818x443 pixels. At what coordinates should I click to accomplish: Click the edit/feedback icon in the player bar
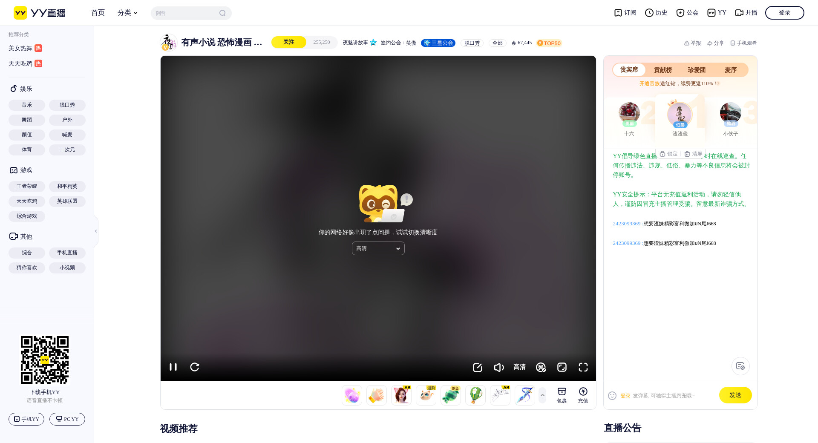coord(477,367)
